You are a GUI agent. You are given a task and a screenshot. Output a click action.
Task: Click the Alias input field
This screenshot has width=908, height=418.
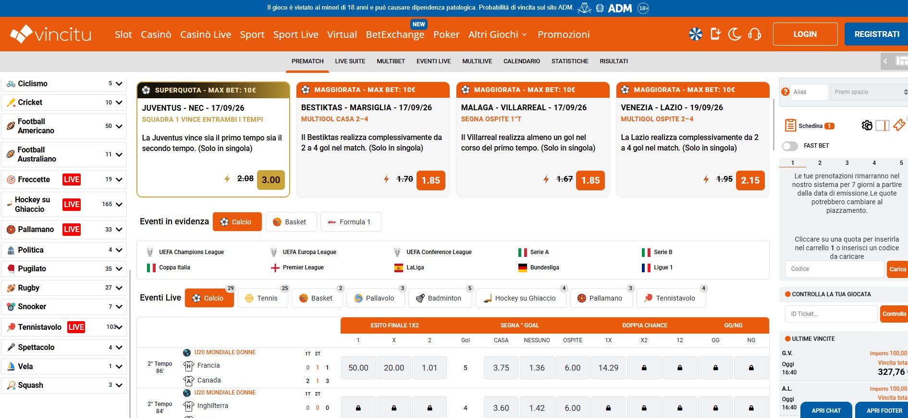(x=809, y=92)
